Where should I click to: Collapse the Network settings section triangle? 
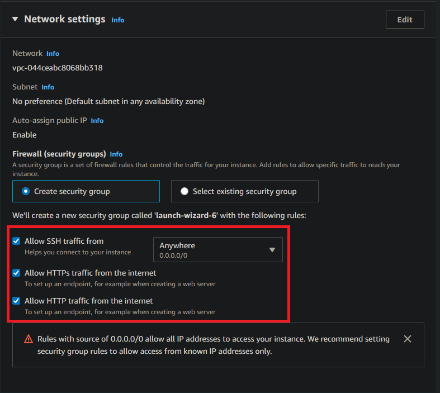point(15,20)
